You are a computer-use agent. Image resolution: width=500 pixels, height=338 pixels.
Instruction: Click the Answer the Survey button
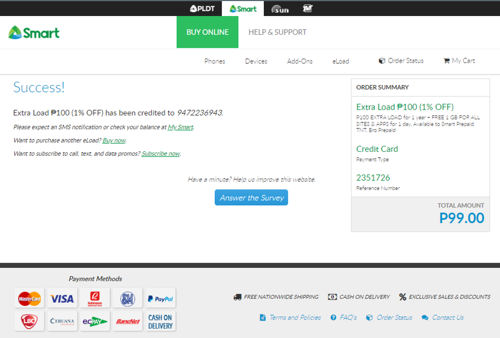tap(251, 197)
